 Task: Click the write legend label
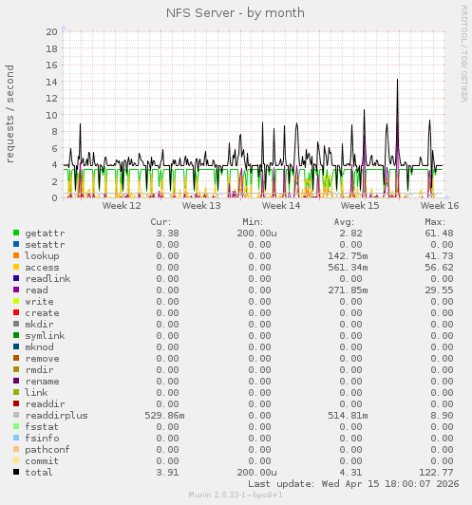39,302
